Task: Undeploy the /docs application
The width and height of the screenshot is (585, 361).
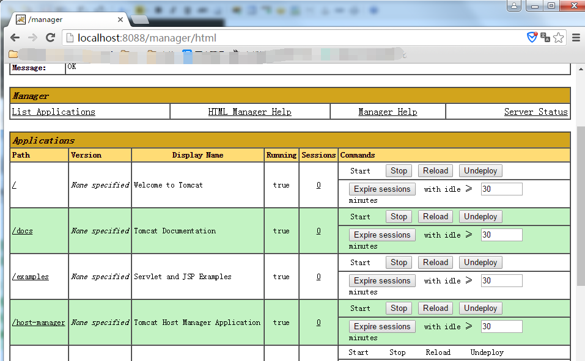Action: coord(480,217)
